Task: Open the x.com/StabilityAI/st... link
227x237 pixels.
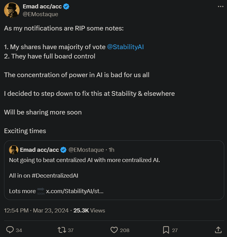Action: coord(75,191)
